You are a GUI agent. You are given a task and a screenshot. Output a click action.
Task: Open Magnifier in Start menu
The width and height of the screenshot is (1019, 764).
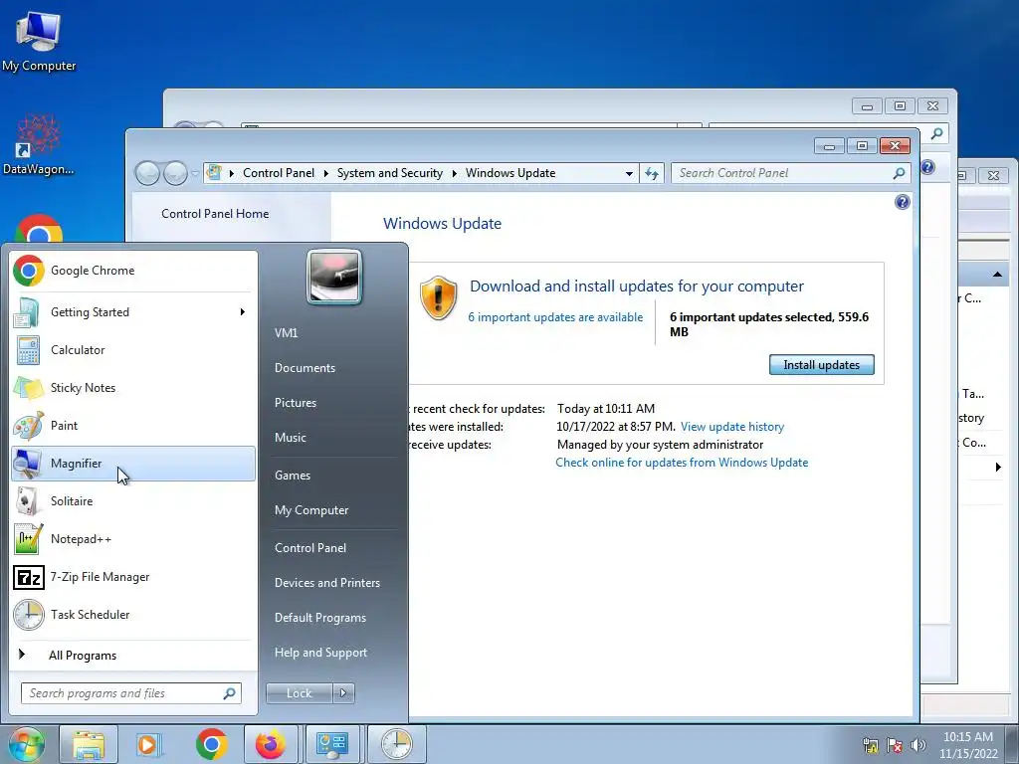point(133,464)
